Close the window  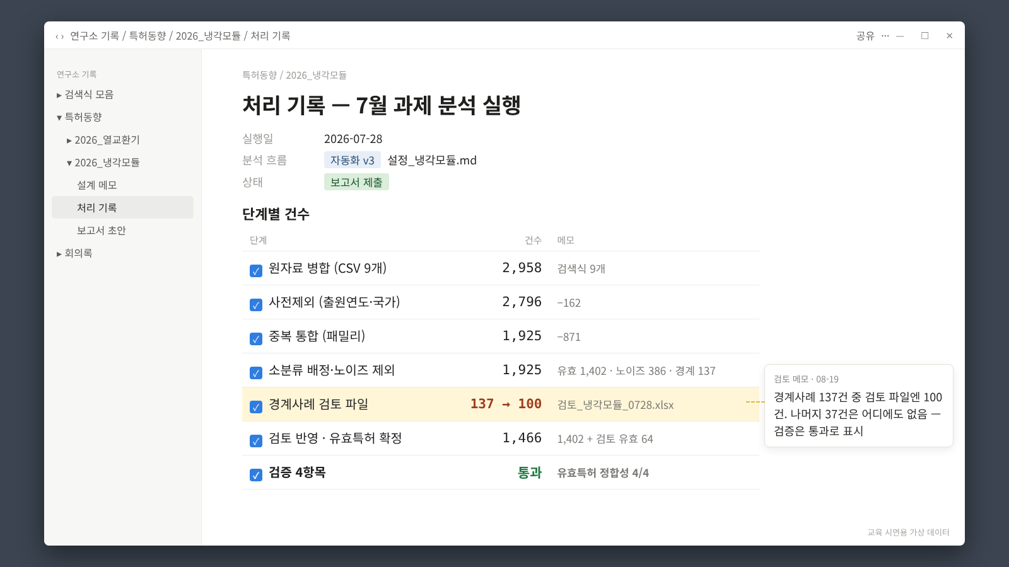[950, 36]
